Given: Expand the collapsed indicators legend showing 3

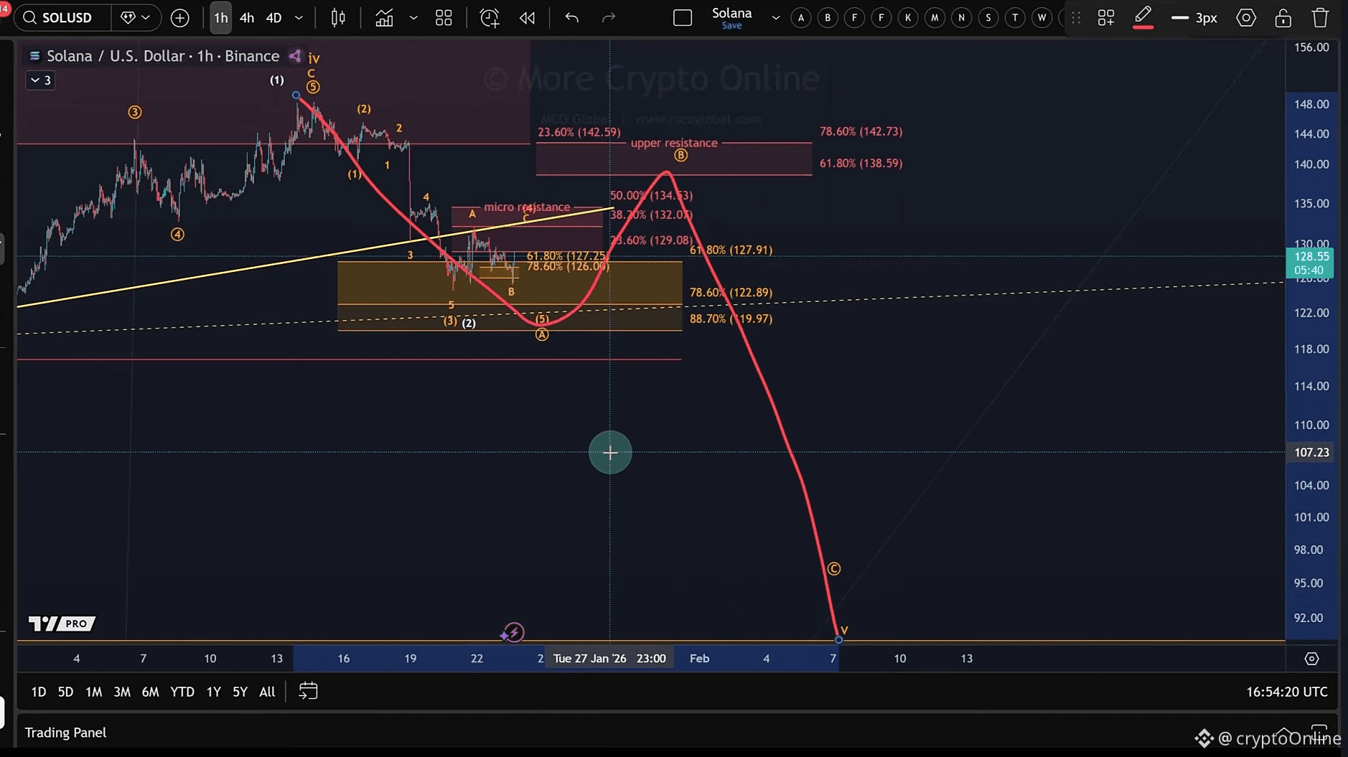Looking at the screenshot, I should coord(40,80).
